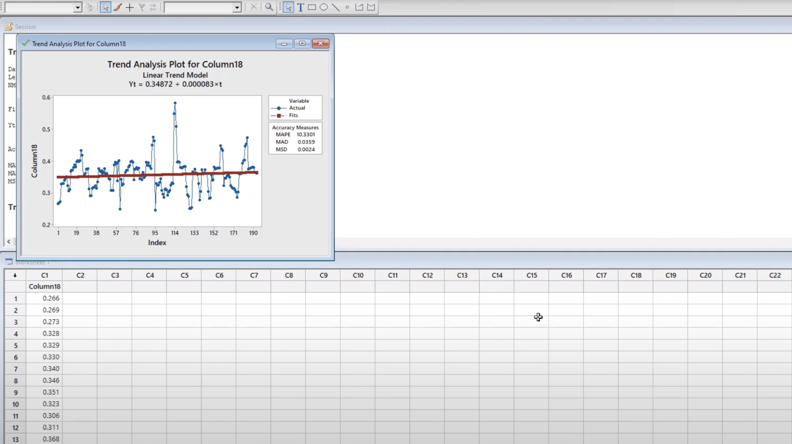Maximize the Trend Analysis Plot window
Viewport: 792px width, 444px height.
[x=302, y=44]
